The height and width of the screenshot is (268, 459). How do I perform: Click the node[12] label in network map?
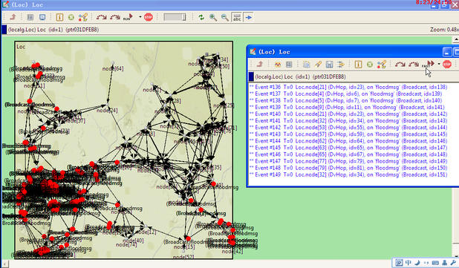coord(146,232)
